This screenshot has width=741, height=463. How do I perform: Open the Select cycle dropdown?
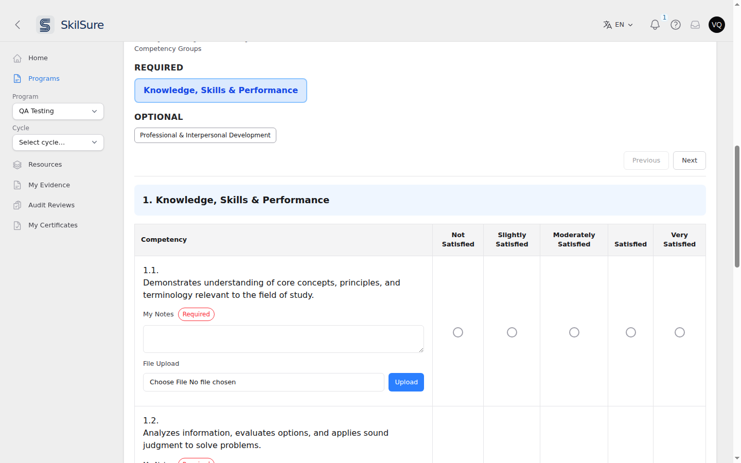58,143
